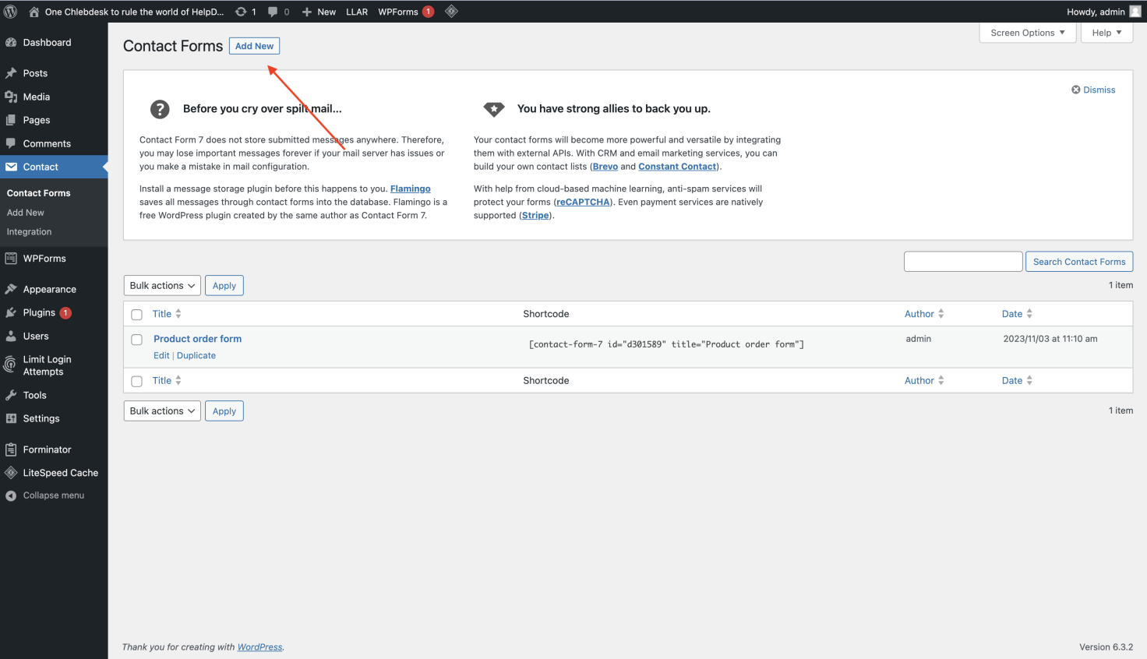
Task: Sort by Date in table header
Action: (x=1017, y=314)
